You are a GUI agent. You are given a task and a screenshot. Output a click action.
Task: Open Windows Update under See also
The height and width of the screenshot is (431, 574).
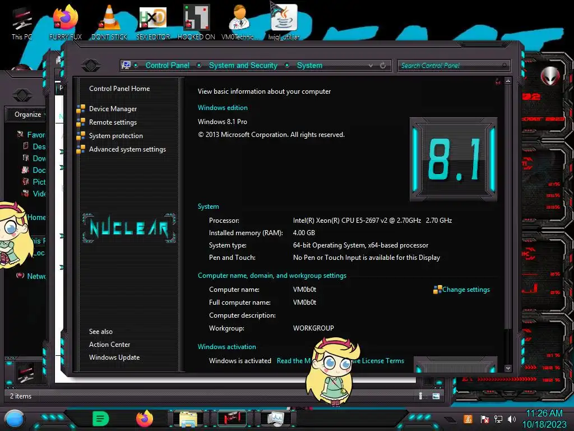tap(114, 357)
